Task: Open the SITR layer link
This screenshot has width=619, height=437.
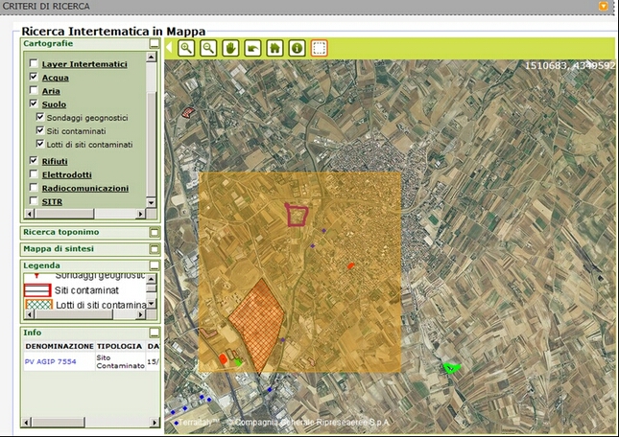Action: [52, 202]
